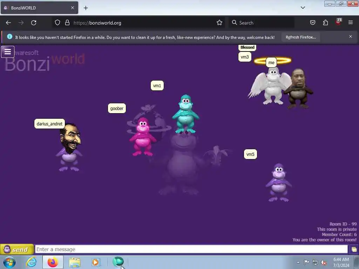
Task: Show hidden system tray icons
Action: point(298,262)
